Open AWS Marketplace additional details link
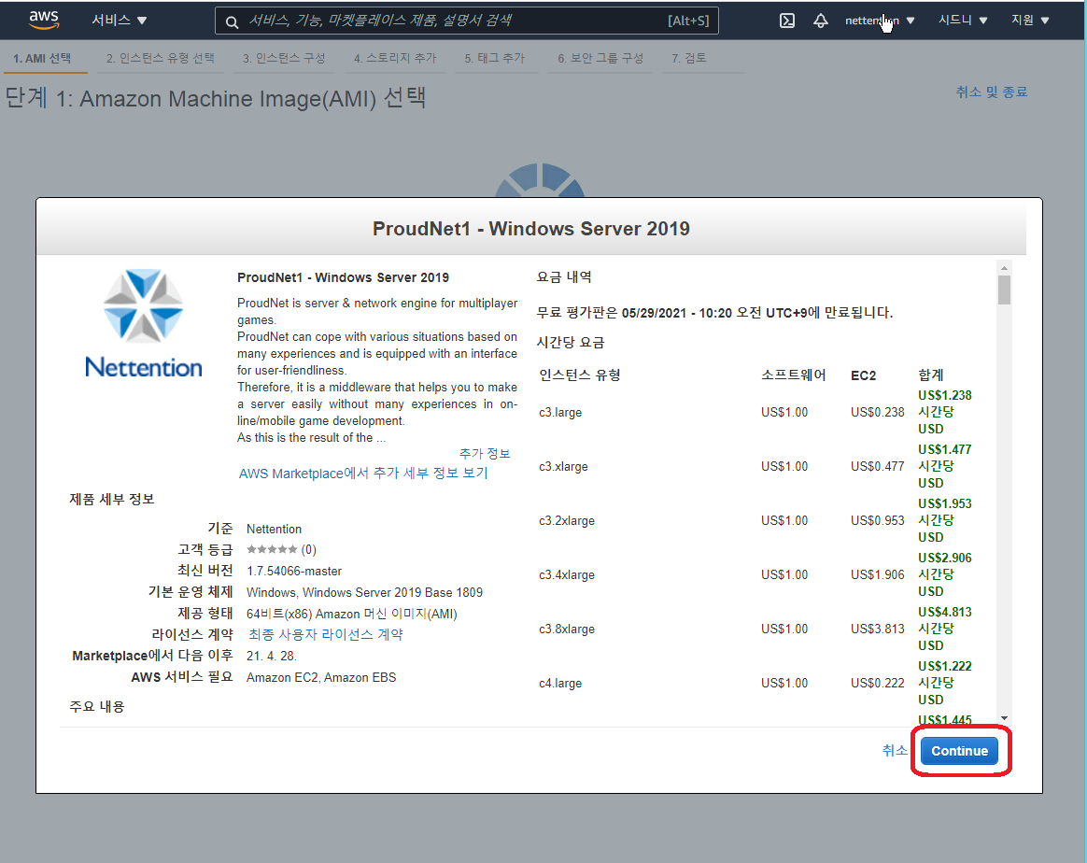Screen dimensions: 1087x863 [363, 474]
